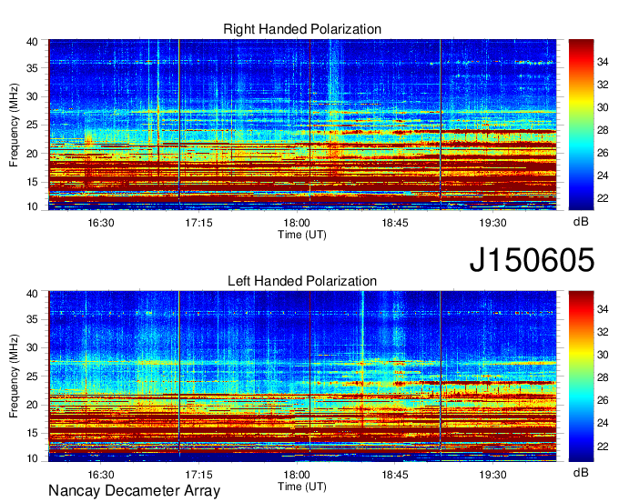Click the J150605 observation label
The height and width of the screenshot is (502, 619).
(x=532, y=260)
